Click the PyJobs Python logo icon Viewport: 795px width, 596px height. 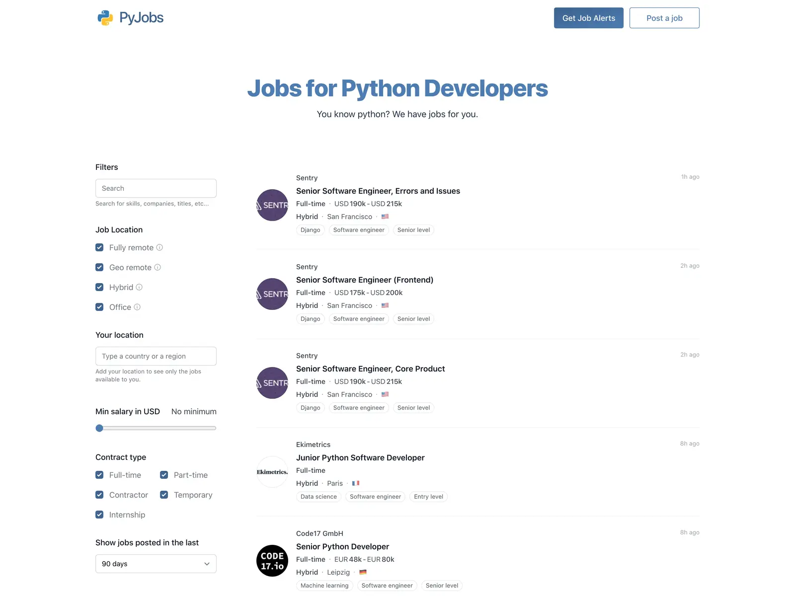coord(105,18)
